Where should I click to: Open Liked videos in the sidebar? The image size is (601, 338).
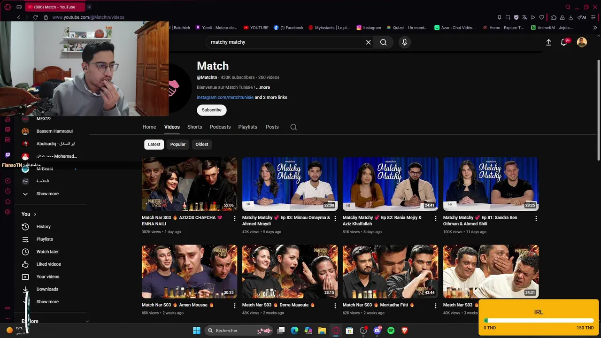pyautogui.click(x=49, y=264)
